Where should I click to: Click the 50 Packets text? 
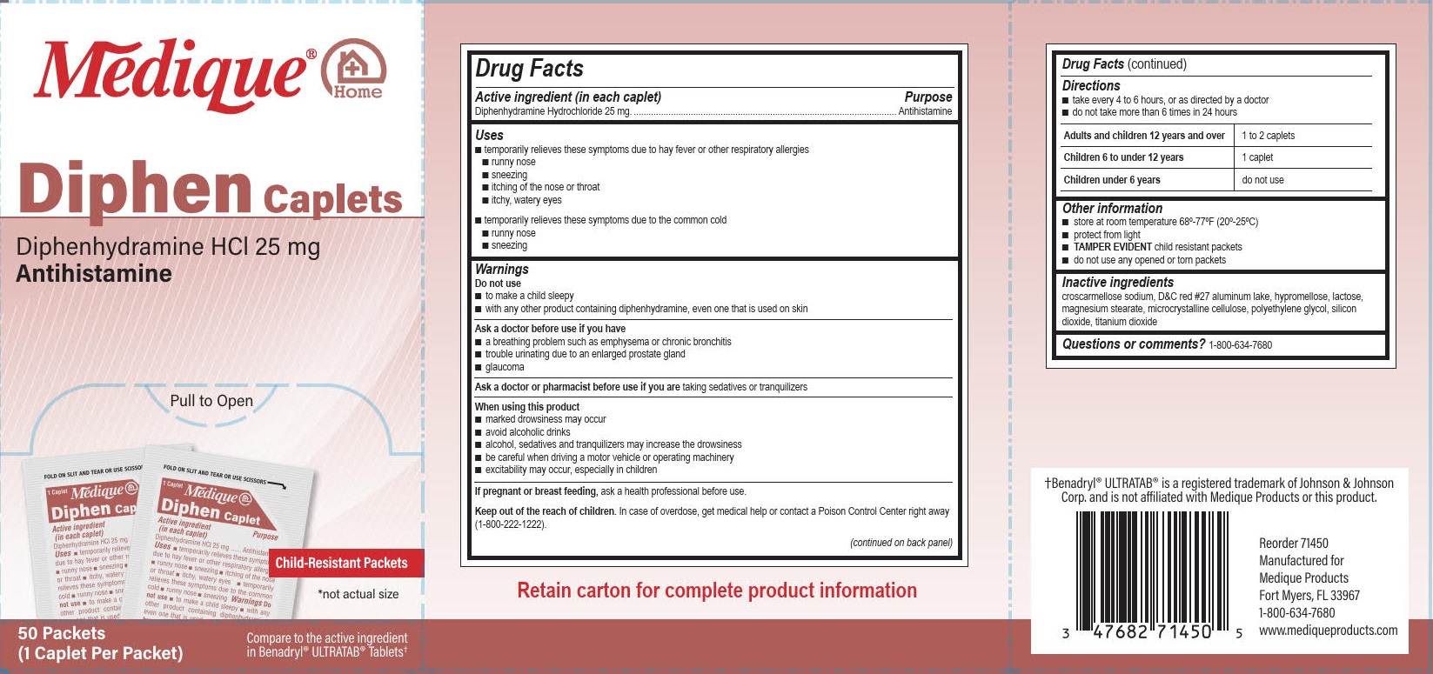pyautogui.click(x=62, y=633)
